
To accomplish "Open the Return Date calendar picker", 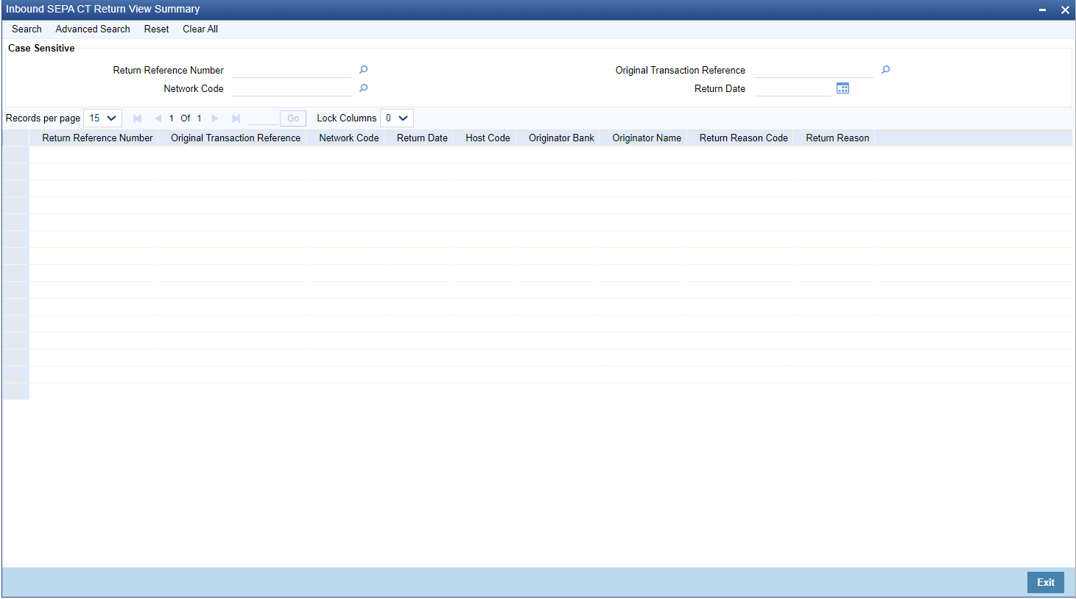I will tap(843, 88).
